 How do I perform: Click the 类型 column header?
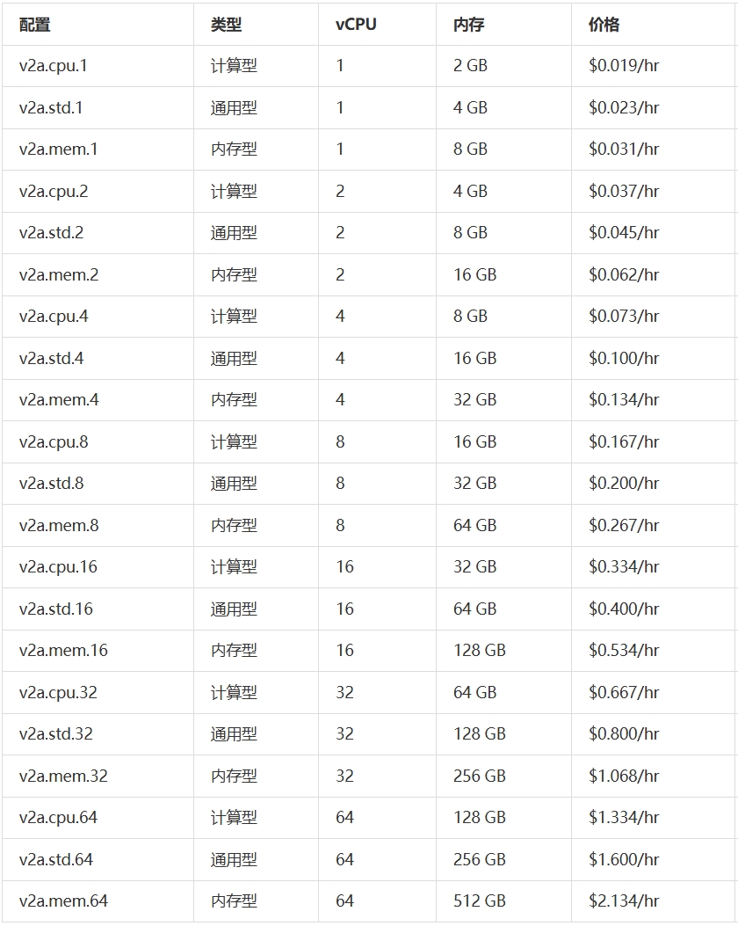pos(226,25)
